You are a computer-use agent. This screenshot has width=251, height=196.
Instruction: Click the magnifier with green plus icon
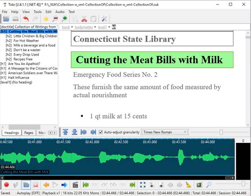(64, 19)
